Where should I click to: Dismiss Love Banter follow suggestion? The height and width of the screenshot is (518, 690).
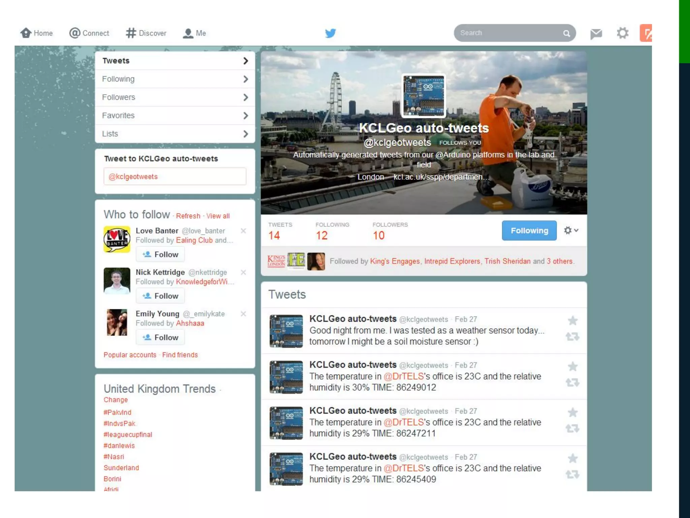[243, 231]
